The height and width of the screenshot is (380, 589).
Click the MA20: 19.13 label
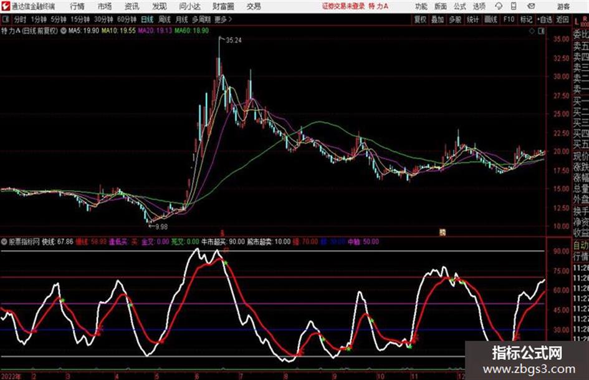click(x=155, y=31)
